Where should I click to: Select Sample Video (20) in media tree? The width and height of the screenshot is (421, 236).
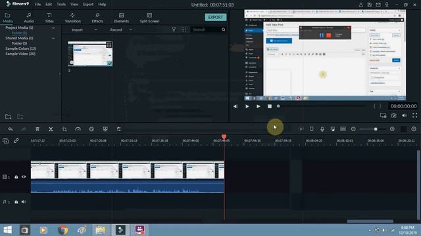click(x=20, y=54)
